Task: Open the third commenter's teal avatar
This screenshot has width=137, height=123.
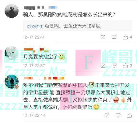Action: point(12,82)
